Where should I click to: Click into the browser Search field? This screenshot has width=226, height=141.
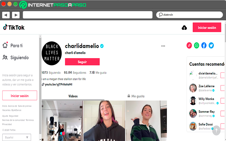coord(189,15)
